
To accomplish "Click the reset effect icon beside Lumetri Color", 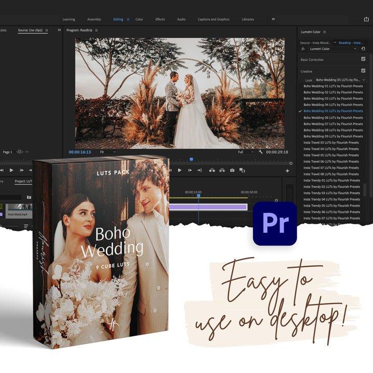I will [x=363, y=49].
